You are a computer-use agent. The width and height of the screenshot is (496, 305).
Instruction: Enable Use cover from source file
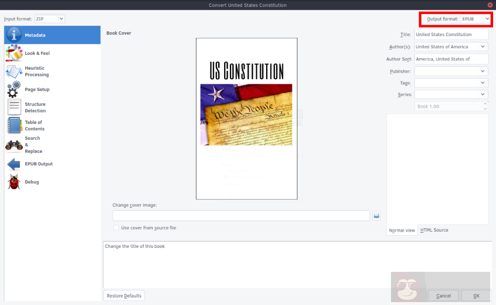(x=117, y=228)
